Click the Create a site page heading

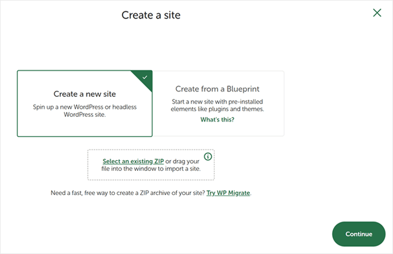click(x=151, y=15)
